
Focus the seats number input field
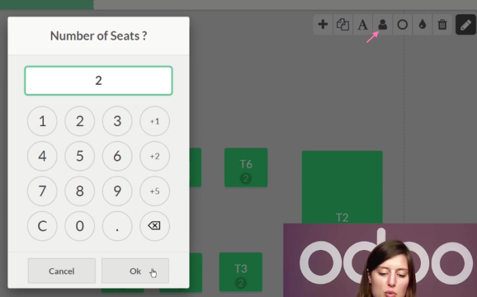99,81
